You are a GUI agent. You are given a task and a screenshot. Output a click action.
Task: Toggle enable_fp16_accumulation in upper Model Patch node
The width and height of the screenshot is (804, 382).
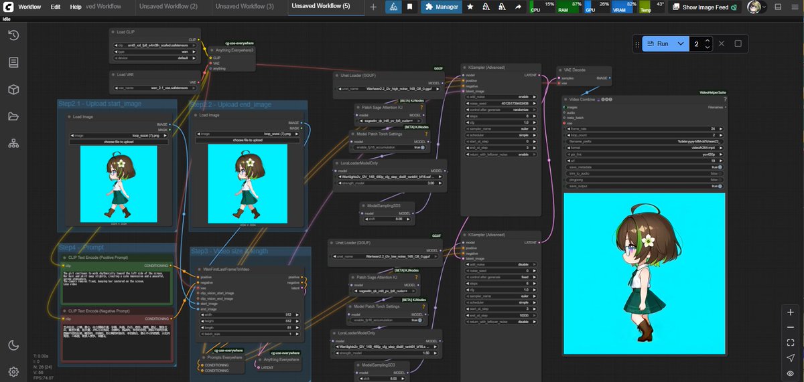390,147
